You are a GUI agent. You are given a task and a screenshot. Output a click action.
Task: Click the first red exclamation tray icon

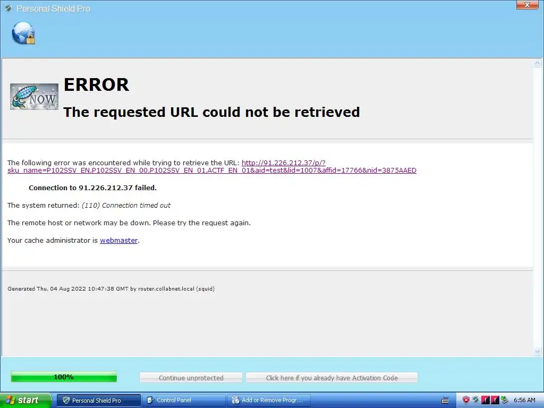point(486,400)
